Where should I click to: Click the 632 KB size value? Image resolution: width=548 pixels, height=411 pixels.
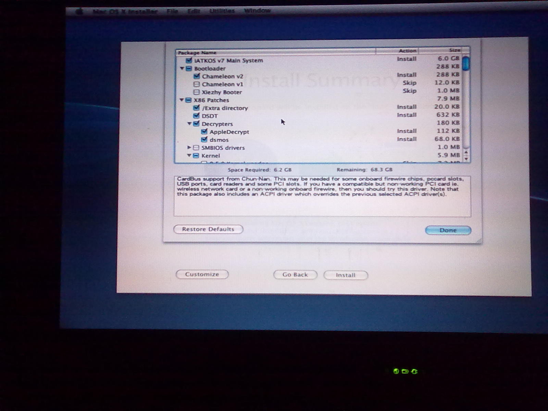[x=448, y=114]
